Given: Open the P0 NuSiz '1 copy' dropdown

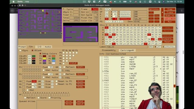Looking at the screenshot, I should [75, 70].
